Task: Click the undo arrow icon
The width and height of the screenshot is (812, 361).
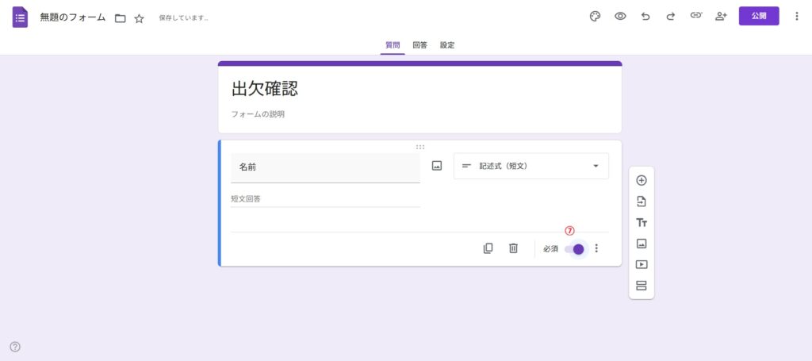Action: (645, 16)
